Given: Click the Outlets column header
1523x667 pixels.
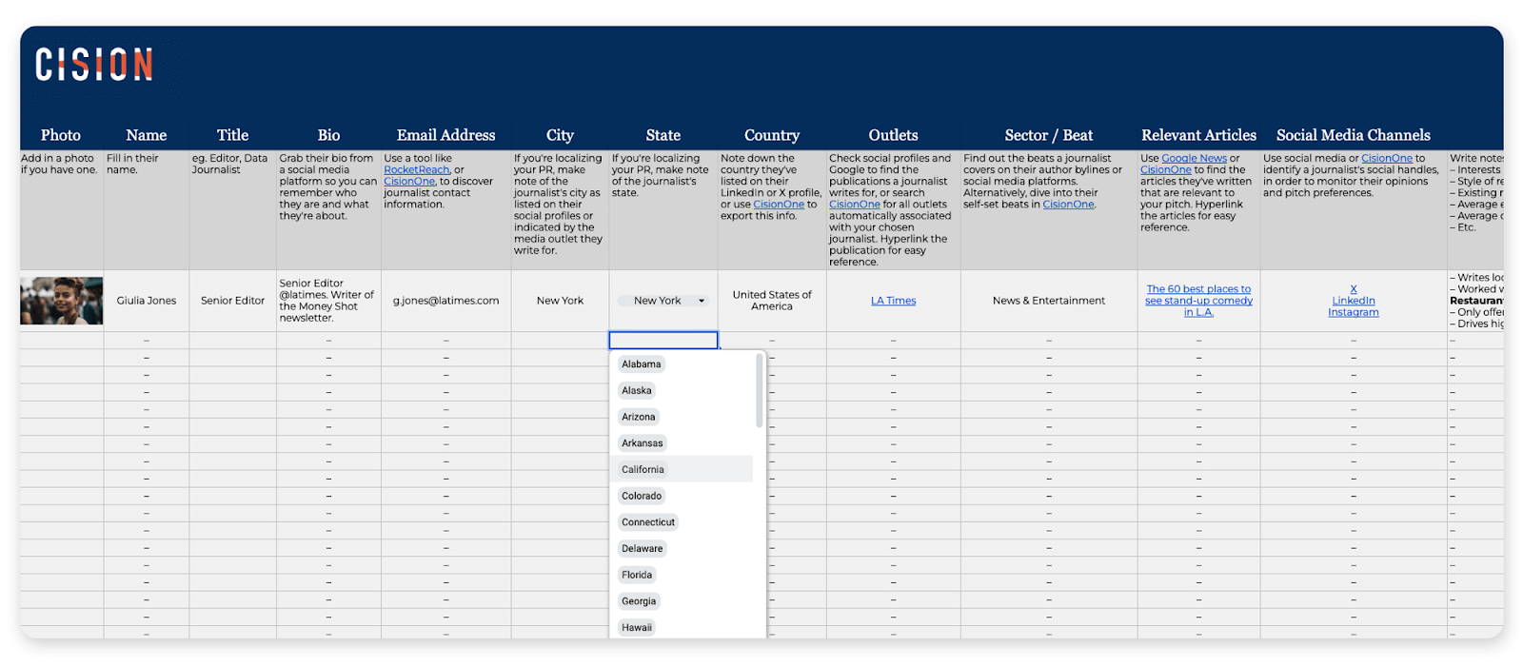Looking at the screenshot, I should [893, 135].
